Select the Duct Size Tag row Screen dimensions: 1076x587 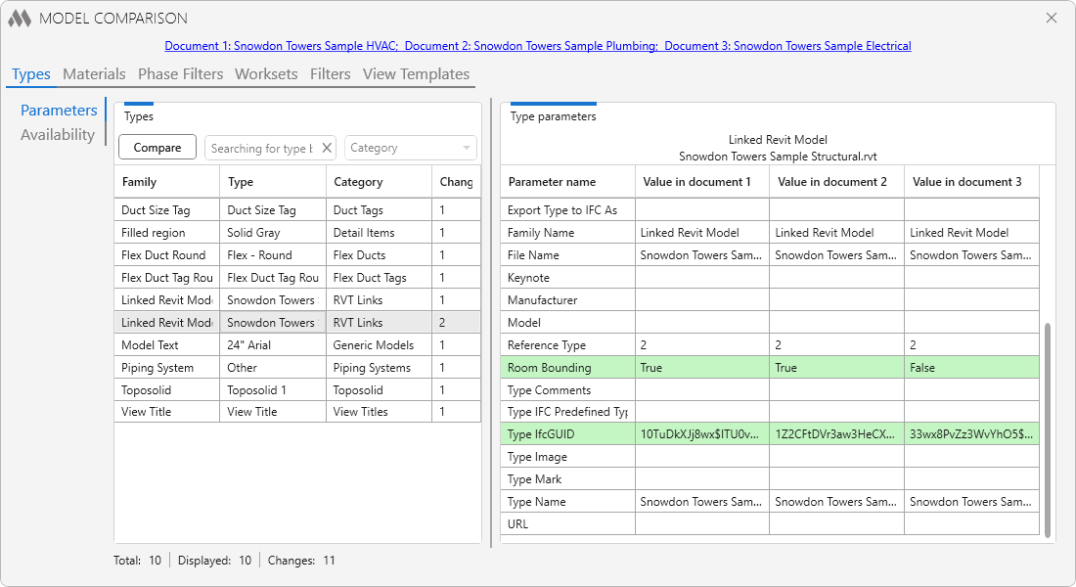click(x=297, y=210)
